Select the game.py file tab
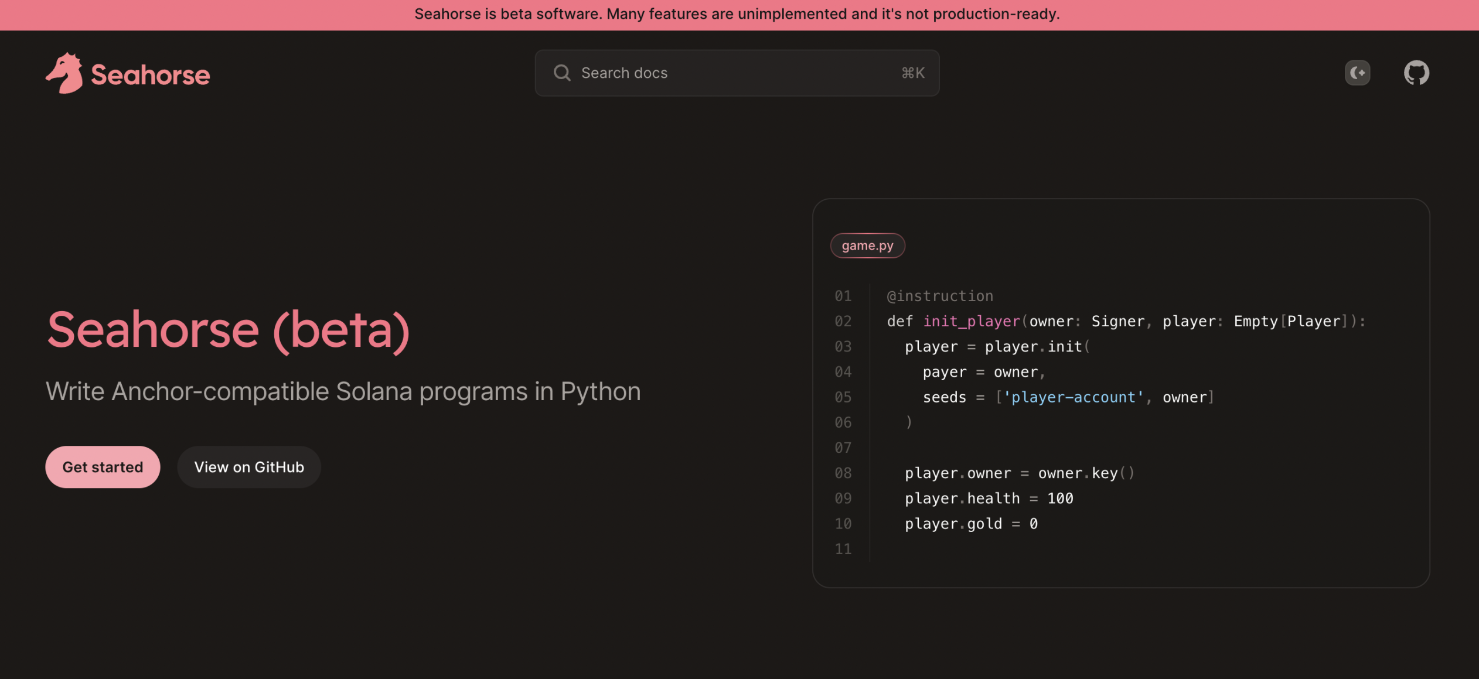Image resolution: width=1479 pixels, height=679 pixels. click(867, 245)
